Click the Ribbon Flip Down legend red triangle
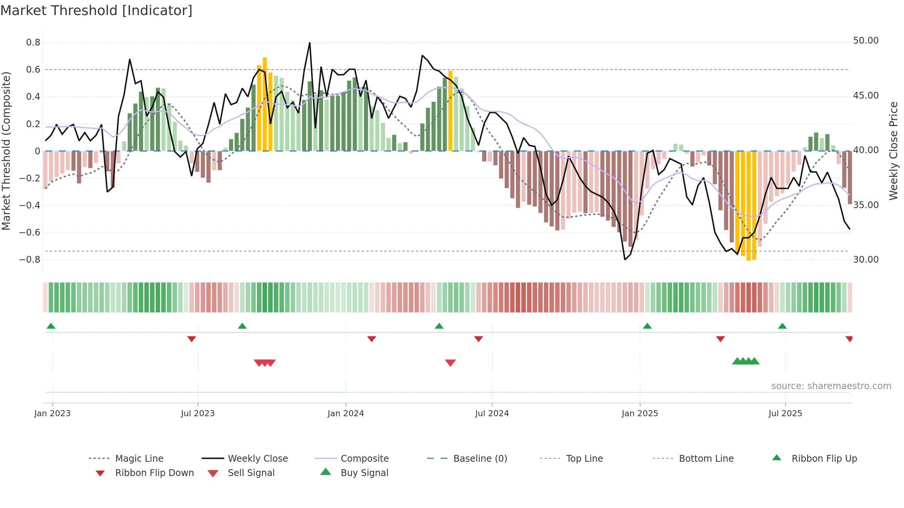This screenshot has width=904, height=508. (x=100, y=473)
